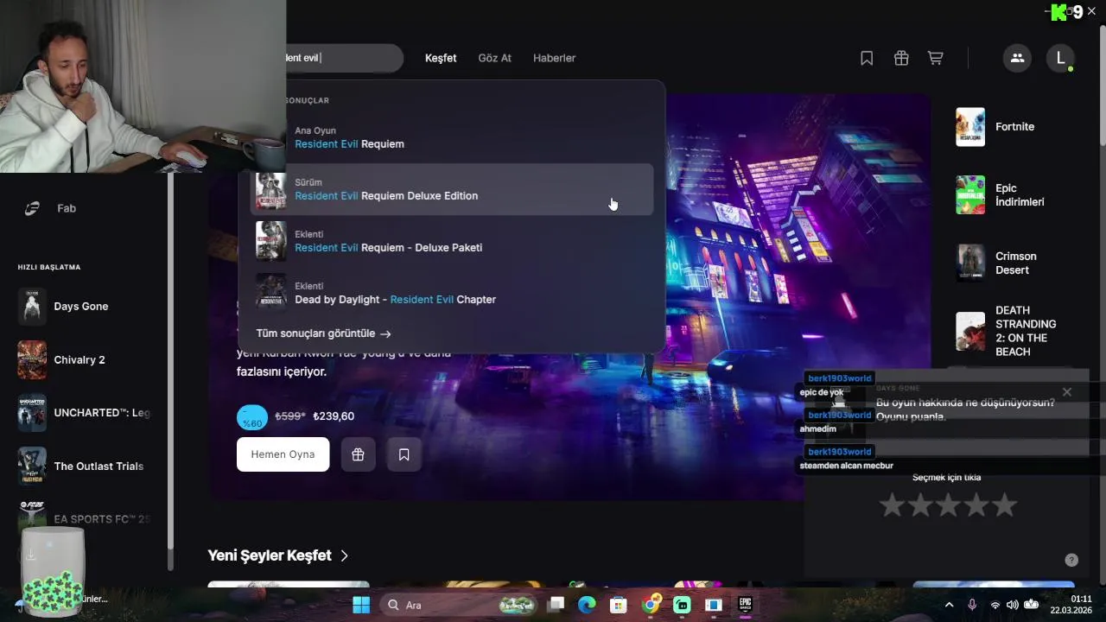Launch Days Gone from quick launch
Screen dimensions: 1106x622
pos(85,307)
